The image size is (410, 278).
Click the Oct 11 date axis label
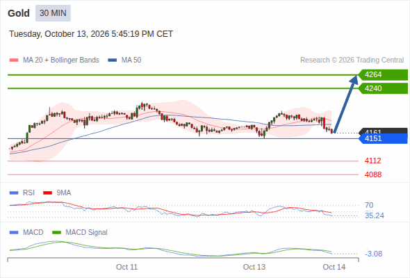click(126, 267)
